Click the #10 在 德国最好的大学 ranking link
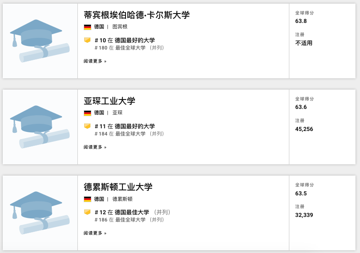The height and width of the screenshot is (253, 360). pos(125,41)
